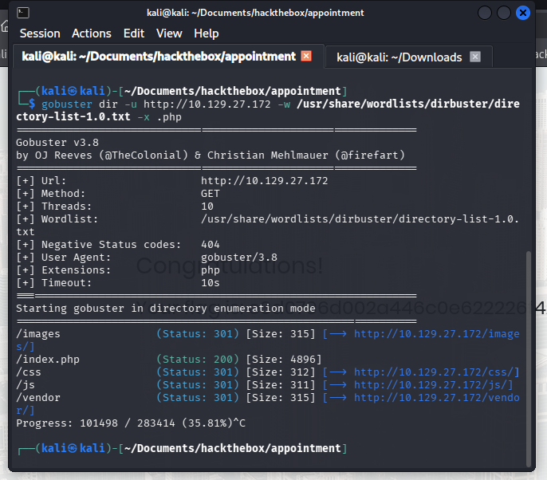
Task: Click Status: 200 on the index.php row
Action: coord(198,360)
